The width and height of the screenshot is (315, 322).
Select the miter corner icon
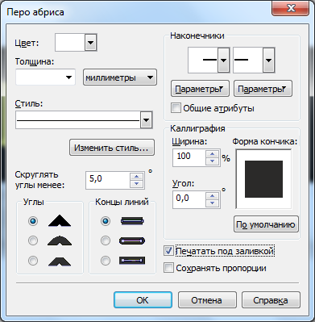[x=60, y=221]
